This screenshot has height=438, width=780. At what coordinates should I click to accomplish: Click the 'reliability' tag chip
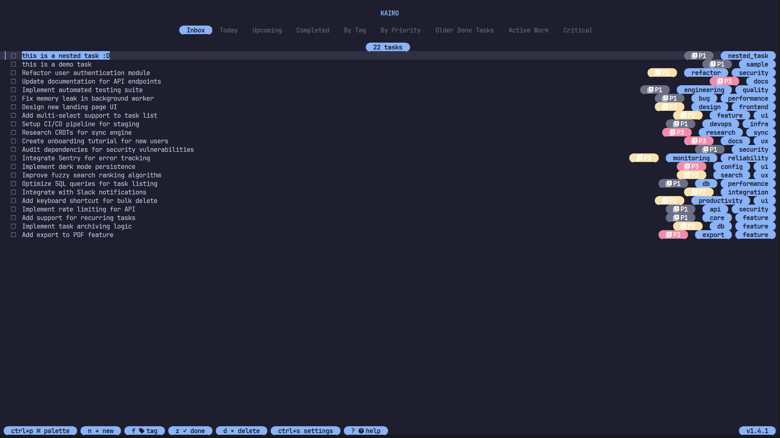coord(748,158)
